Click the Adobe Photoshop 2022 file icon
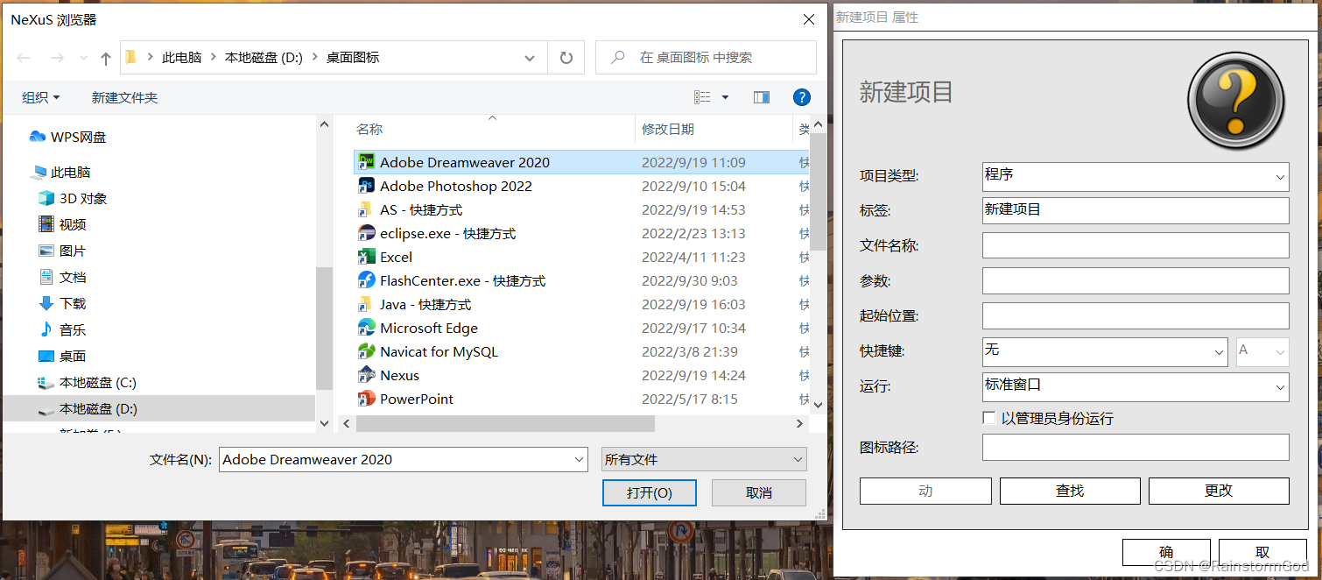 367,186
